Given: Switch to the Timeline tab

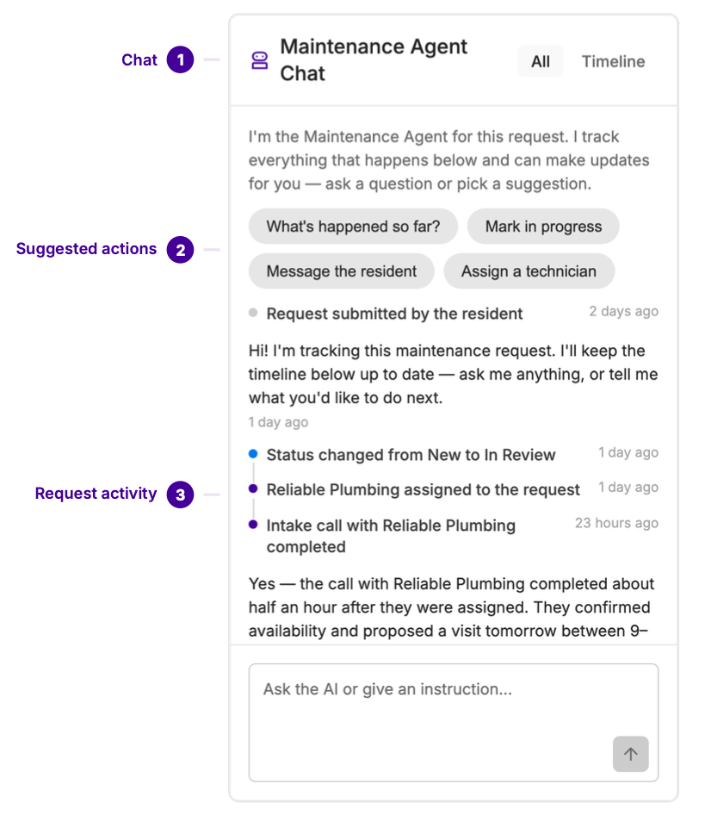Looking at the screenshot, I should click(x=613, y=61).
